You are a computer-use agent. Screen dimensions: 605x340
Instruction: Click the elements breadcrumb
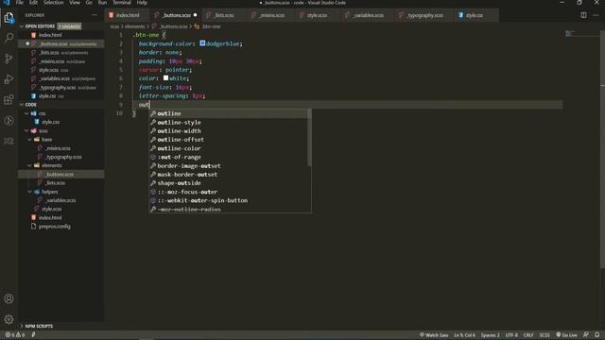click(134, 26)
